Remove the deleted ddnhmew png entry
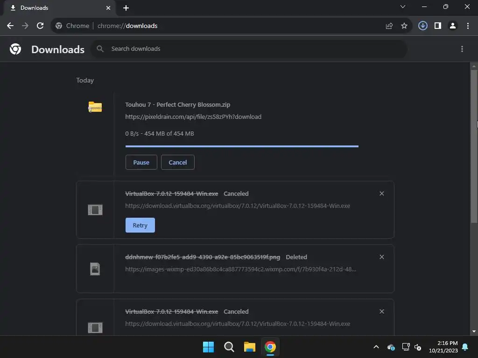The image size is (478, 358). click(x=382, y=257)
